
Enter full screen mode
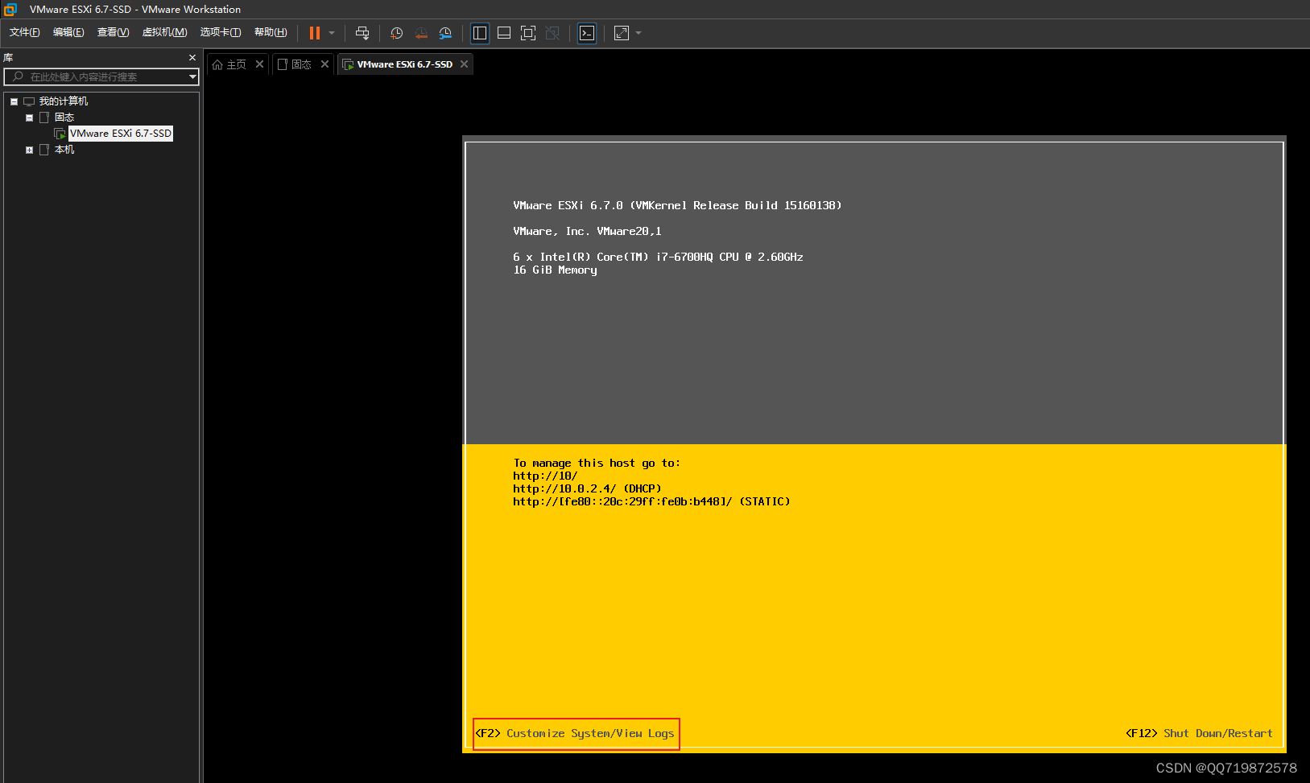(x=528, y=33)
